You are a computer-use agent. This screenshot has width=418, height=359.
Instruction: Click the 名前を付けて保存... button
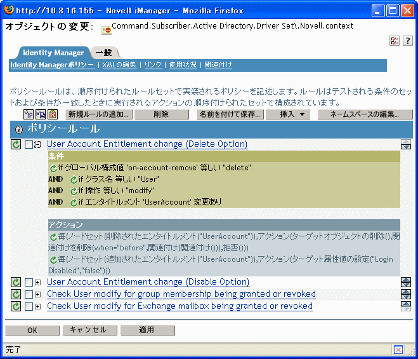[230, 114]
